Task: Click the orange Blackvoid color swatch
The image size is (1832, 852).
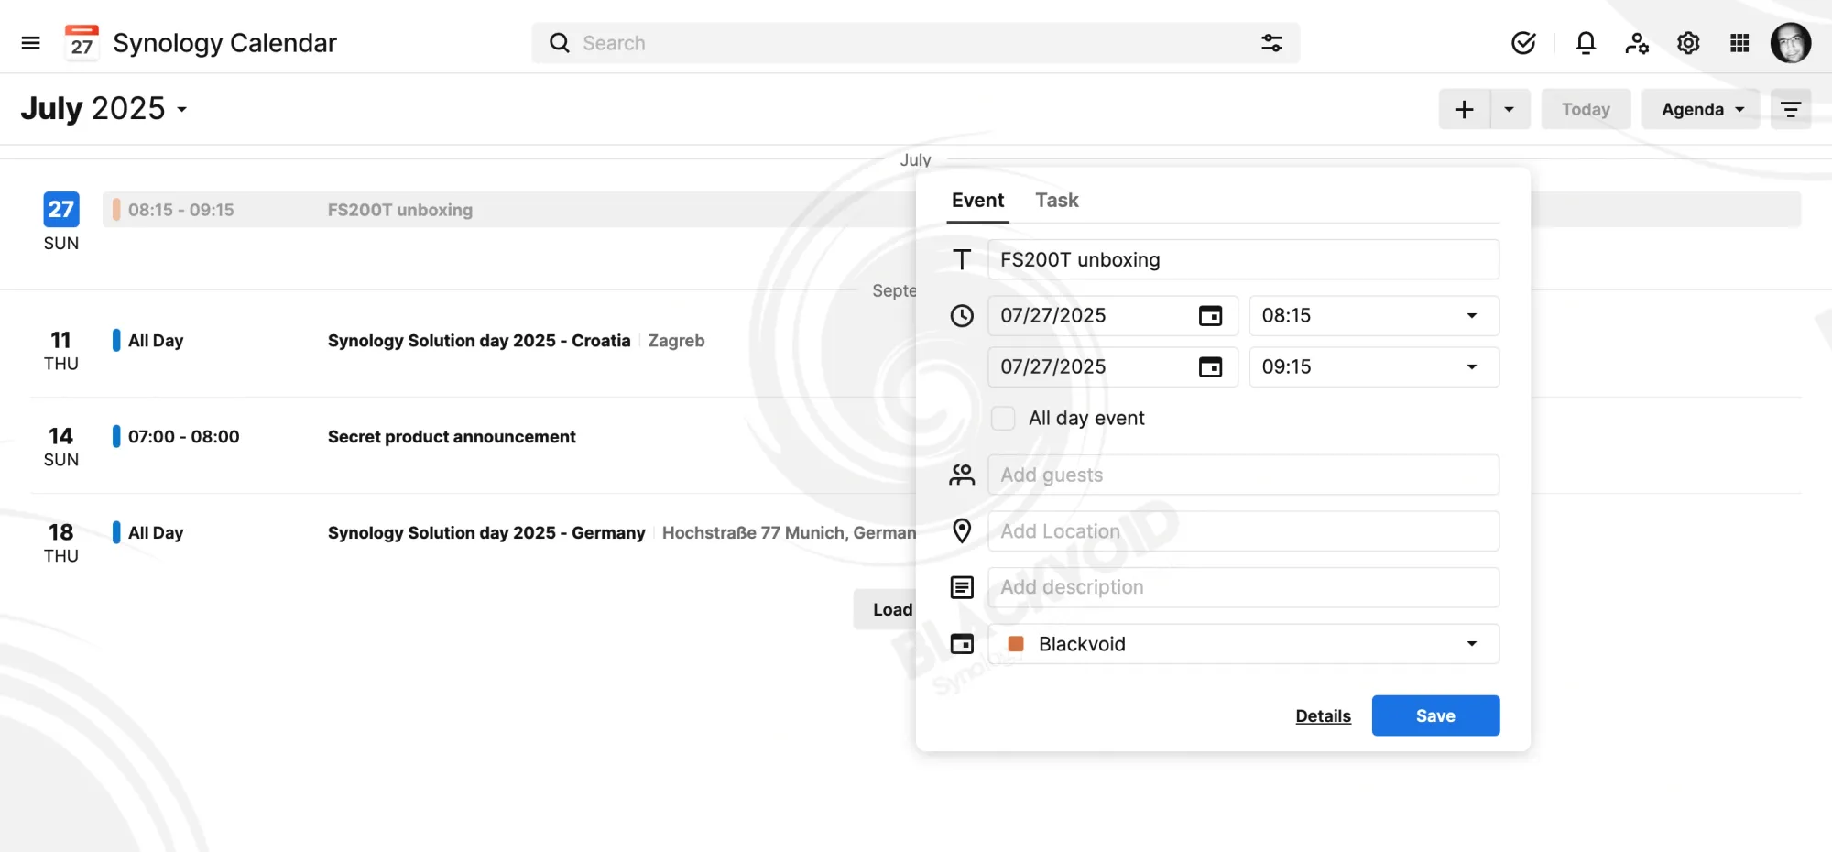Action: point(1015,644)
